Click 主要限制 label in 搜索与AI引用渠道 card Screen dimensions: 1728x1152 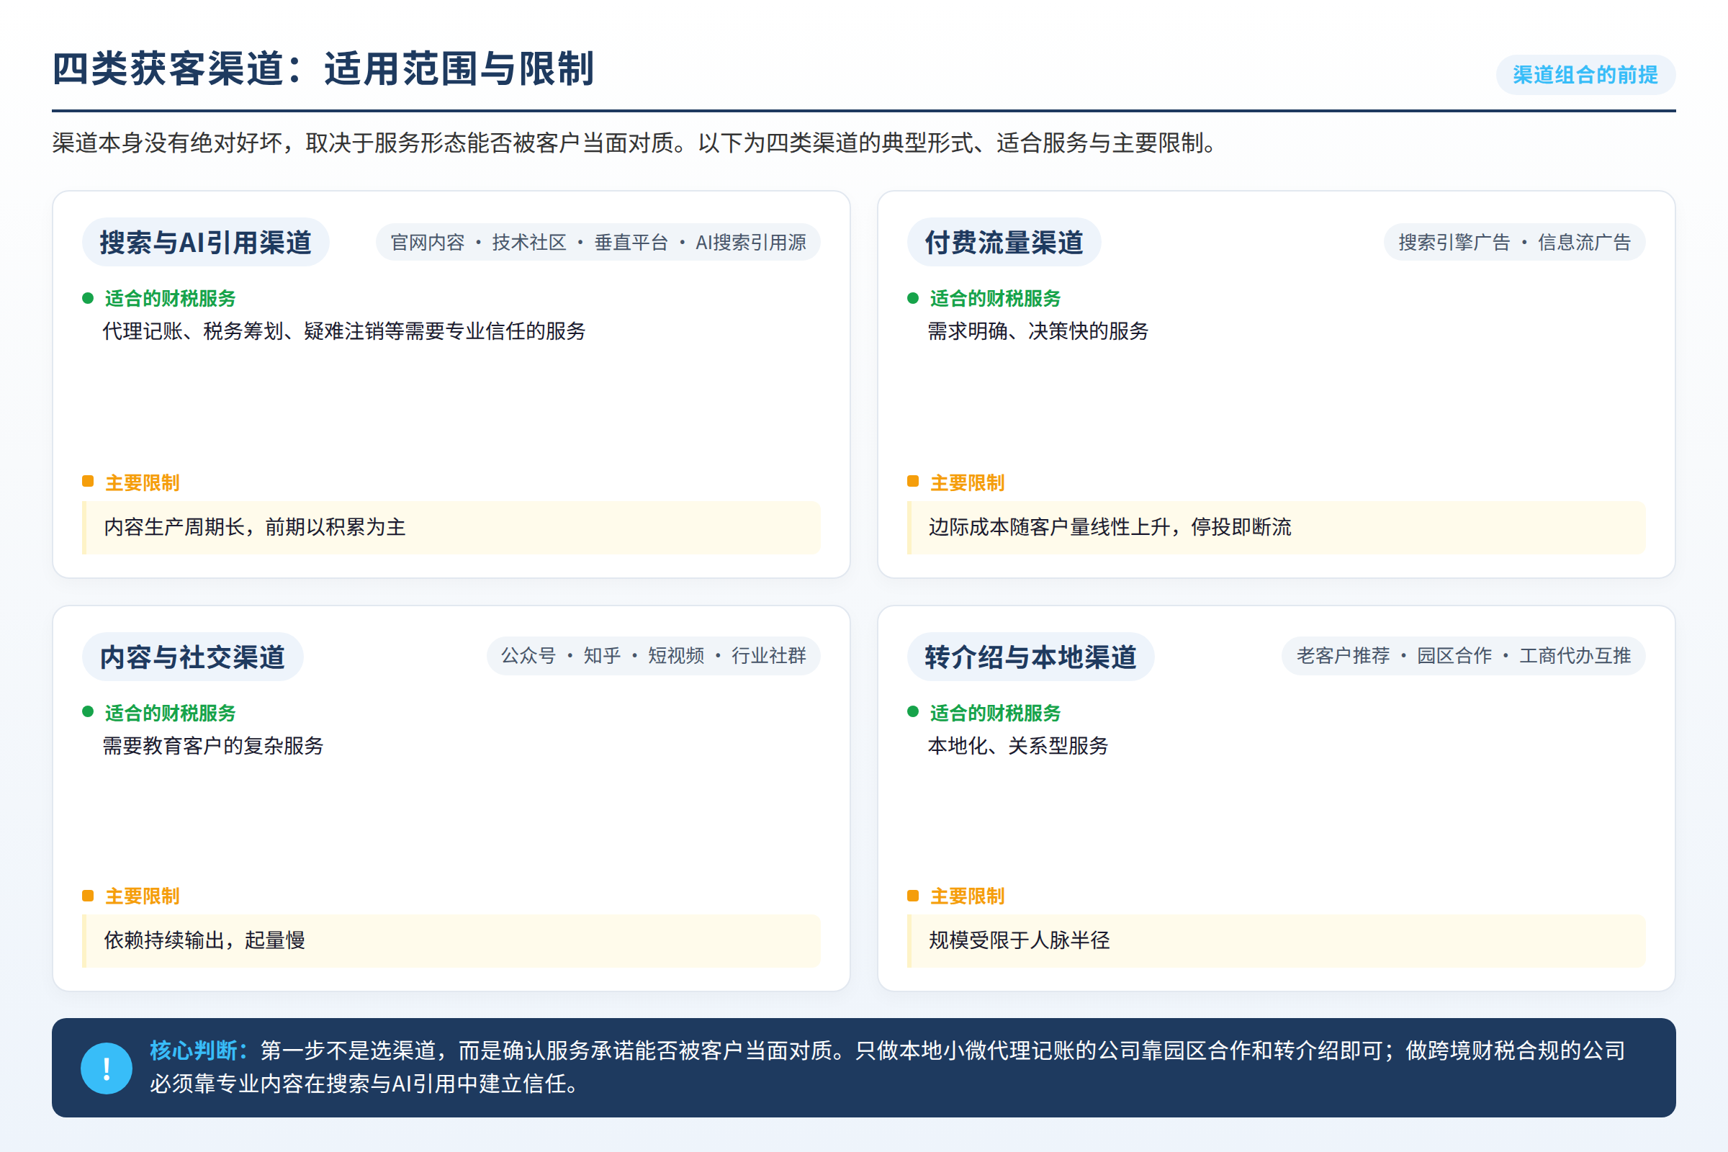point(143,482)
